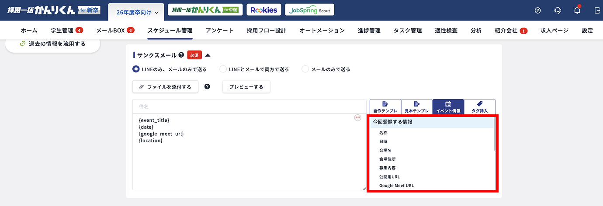Click the logout icon in header

coord(597,10)
